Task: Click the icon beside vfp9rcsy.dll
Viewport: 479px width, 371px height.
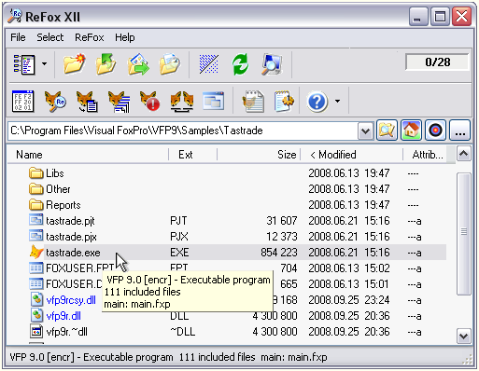Action: click(x=36, y=299)
